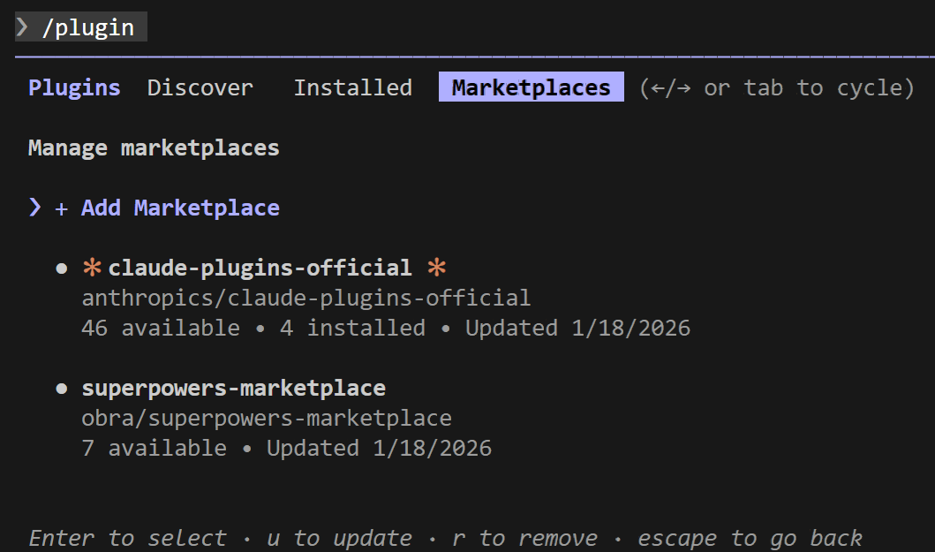This screenshot has height=552, width=935.
Task: Click the "u to update" footer hint
Action: coord(340,538)
